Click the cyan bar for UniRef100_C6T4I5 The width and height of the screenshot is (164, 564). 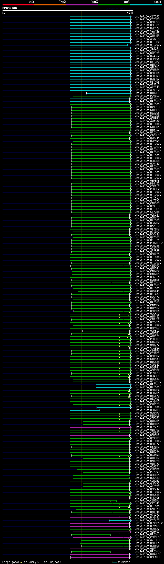tap(120, 521)
